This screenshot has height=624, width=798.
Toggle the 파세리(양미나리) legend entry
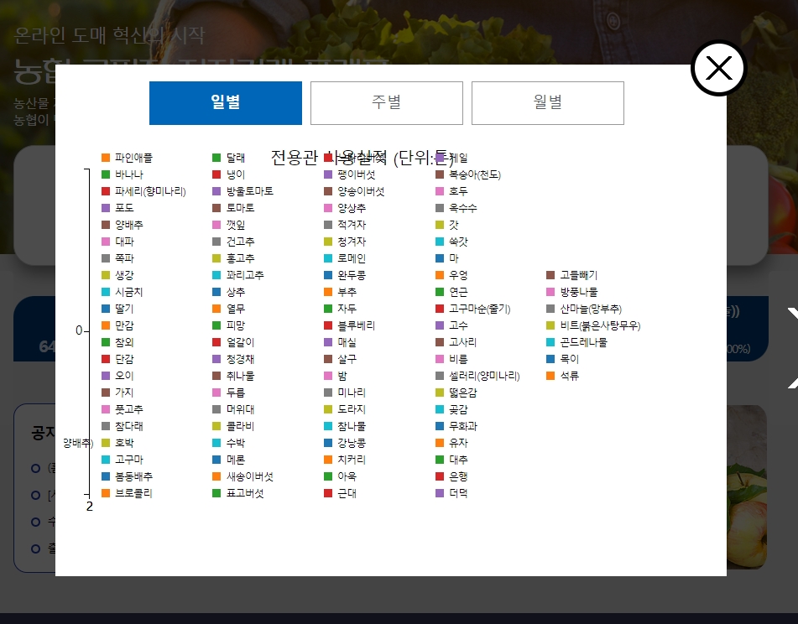[x=144, y=191]
